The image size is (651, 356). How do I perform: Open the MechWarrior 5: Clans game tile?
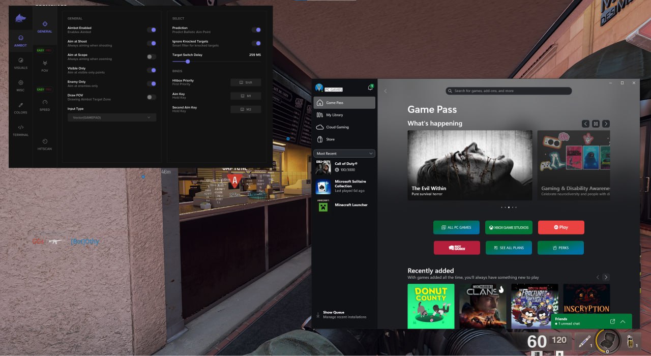click(483, 306)
